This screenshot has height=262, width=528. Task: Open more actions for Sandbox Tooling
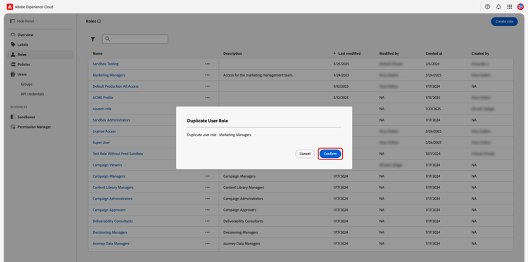click(208, 64)
